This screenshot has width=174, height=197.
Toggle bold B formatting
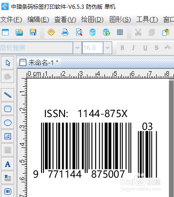click(122, 48)
